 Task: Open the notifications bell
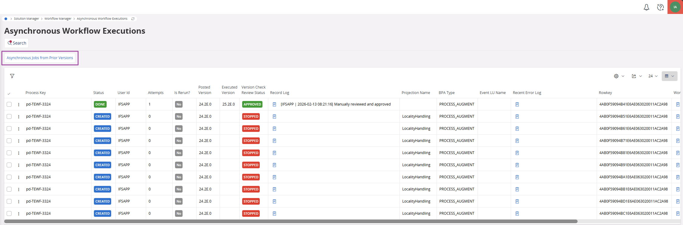tap(647, 7)
